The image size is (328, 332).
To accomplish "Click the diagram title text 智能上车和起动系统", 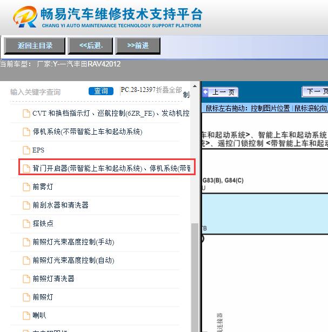I will (292, 135).
